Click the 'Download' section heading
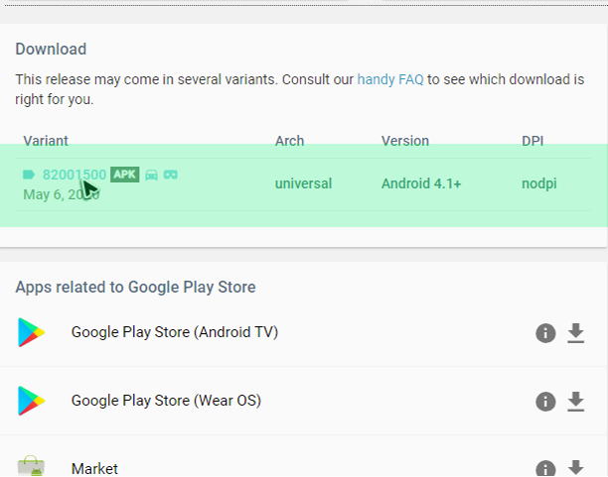This screenshot has width=608, height=477. coord(51,50)
